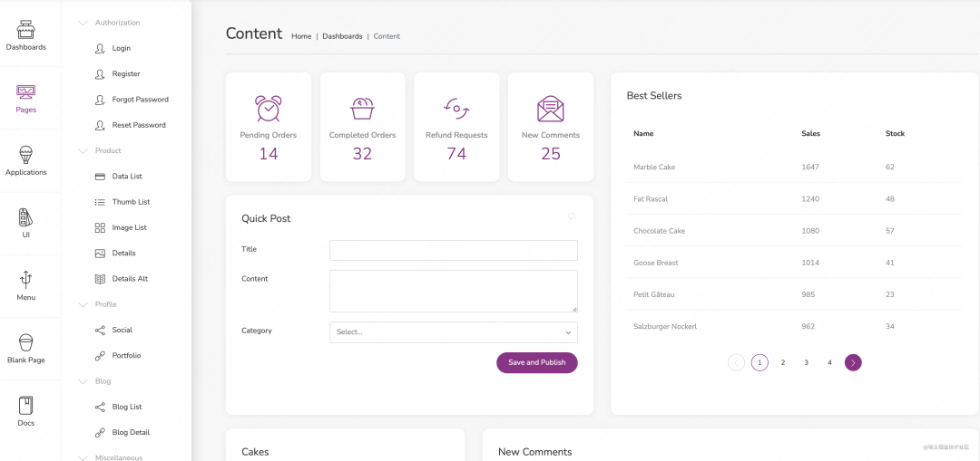Go to Best Sellers page 3
The height and width of the screenshot is (461, 980).
click(x=807, y=362)
